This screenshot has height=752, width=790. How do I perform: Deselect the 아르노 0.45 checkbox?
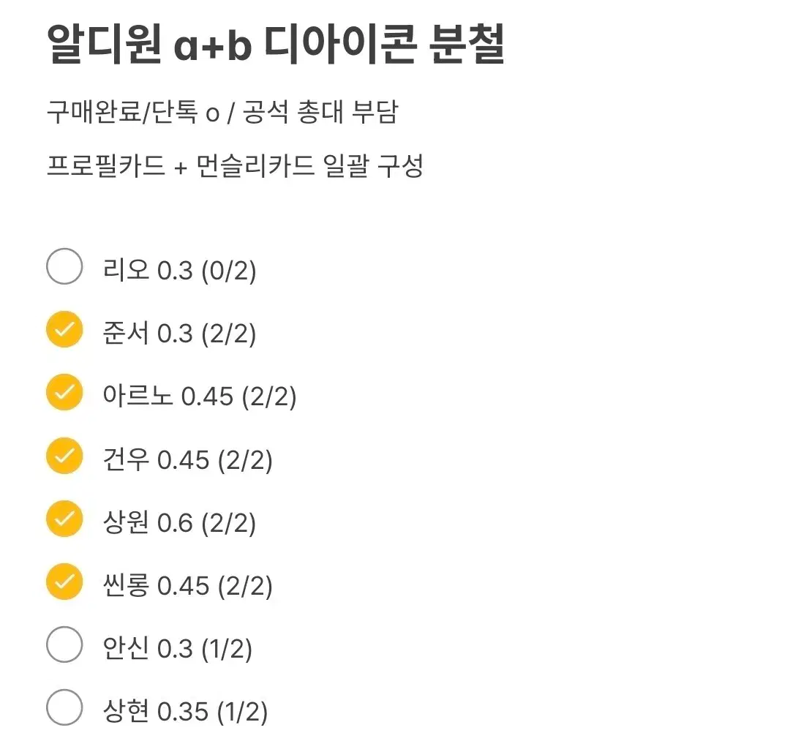pos(64,392)
